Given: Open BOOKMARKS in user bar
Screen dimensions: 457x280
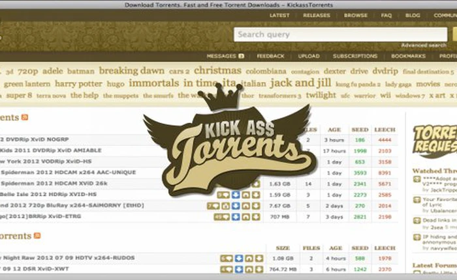Looking at the screenshot, I should click(408, 56).
